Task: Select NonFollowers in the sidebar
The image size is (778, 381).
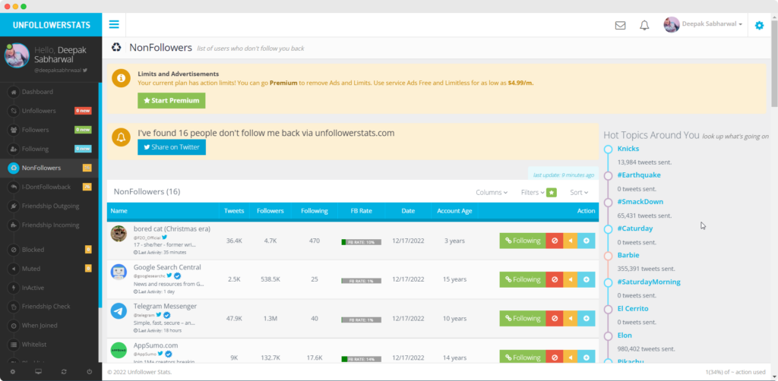Action: tap(49, 168)
